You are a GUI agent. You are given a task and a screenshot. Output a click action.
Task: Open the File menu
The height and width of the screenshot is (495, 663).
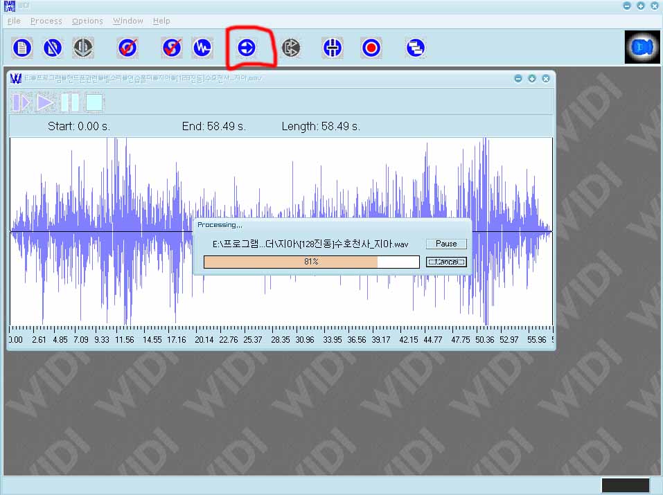pos(14,21)
